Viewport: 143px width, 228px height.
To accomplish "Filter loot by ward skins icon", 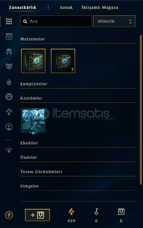I will click(x=9, y=112).
